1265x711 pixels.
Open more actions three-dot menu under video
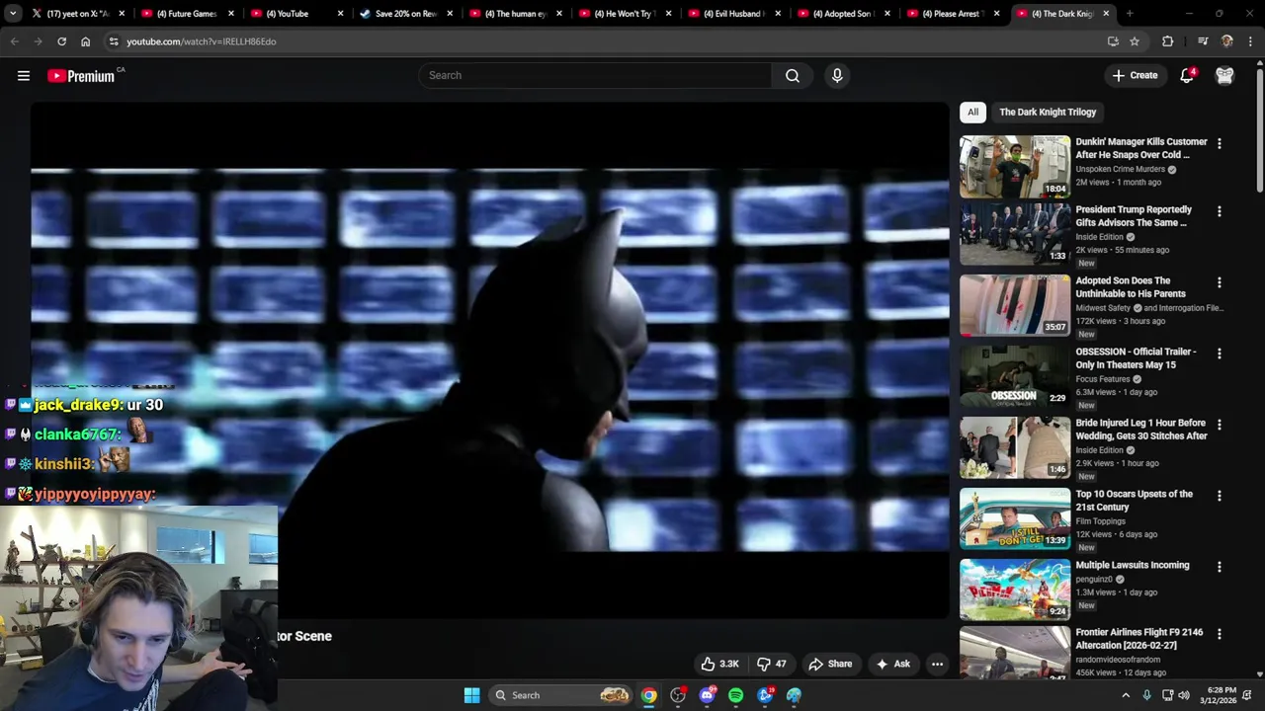[937, 664]
